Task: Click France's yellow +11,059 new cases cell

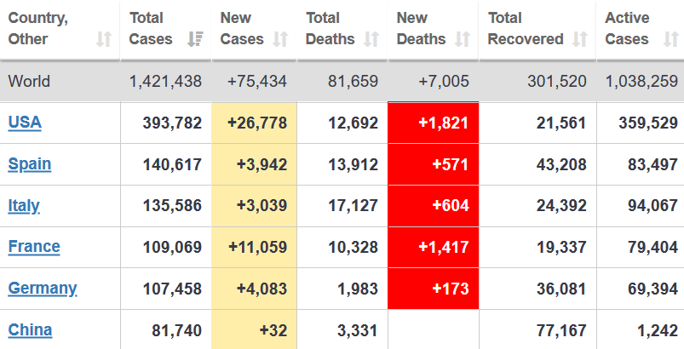Action: tap(254, 247)
